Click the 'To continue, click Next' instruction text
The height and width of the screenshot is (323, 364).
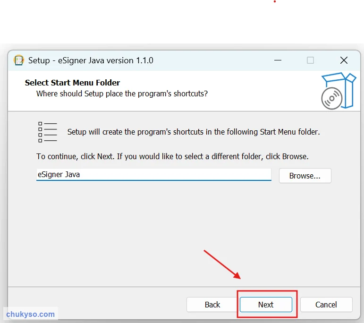[x=172, y=156]
